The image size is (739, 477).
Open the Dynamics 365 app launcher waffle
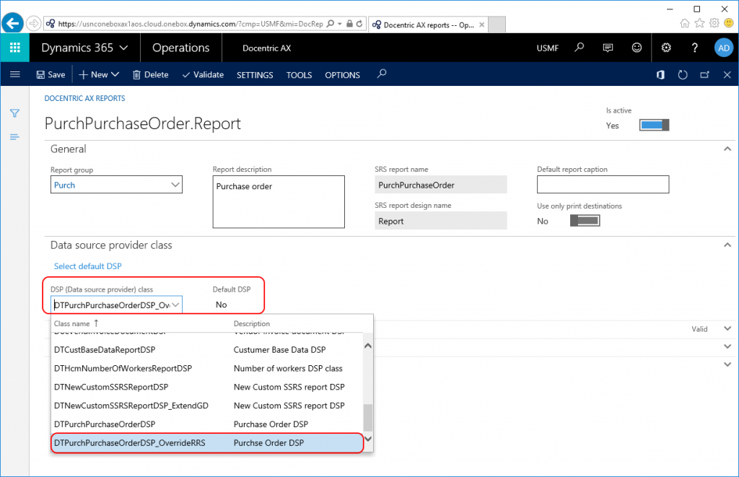14,48
